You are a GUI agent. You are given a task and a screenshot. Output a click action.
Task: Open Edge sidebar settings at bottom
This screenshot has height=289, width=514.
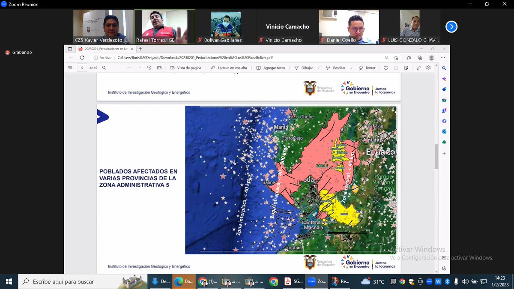[x=444, y=268]
